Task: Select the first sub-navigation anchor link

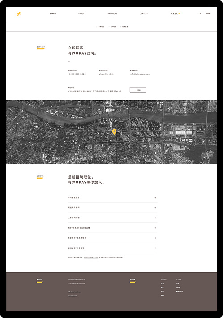Action: 100,27
